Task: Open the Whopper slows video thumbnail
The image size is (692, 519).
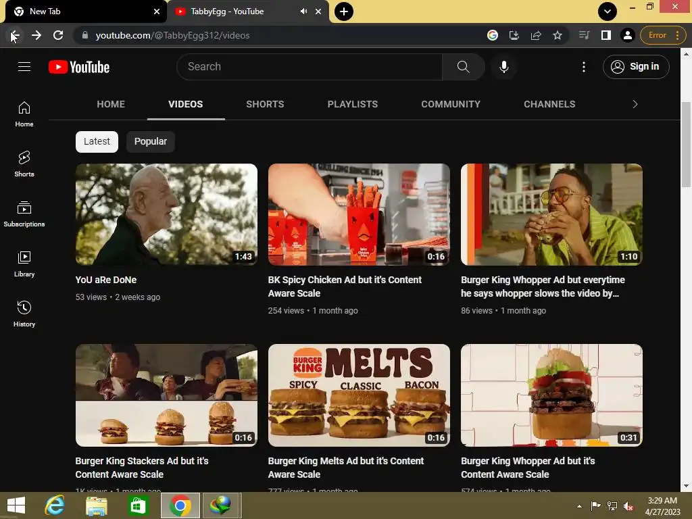Action: pos(551,214)
